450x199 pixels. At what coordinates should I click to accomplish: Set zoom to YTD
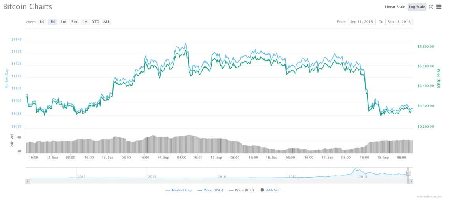(x=96, y=22)
